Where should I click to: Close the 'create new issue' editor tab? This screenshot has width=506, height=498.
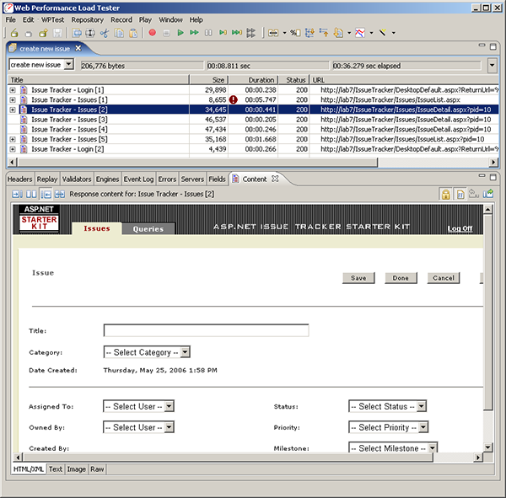(78, 48)
